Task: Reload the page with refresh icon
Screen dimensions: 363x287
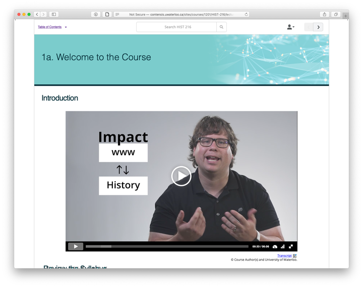Action: coord(247,14)
